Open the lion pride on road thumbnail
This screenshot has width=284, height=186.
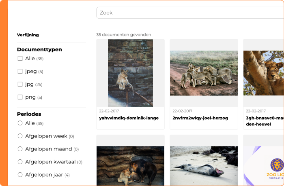pos(204,73)
